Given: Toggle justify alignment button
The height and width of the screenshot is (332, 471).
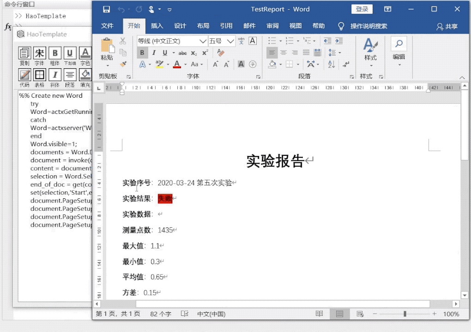Looking at the screenshot, I should (x=306, y=53).
